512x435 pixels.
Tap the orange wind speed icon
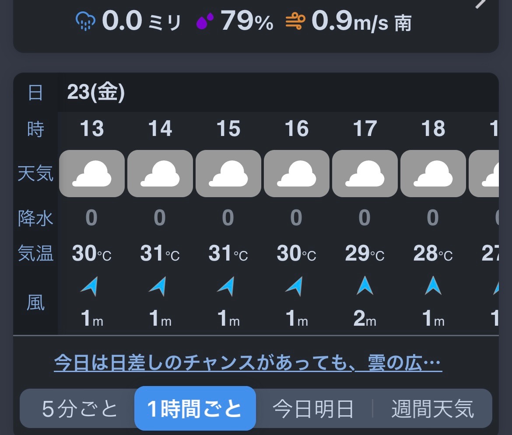click(295, 21)
